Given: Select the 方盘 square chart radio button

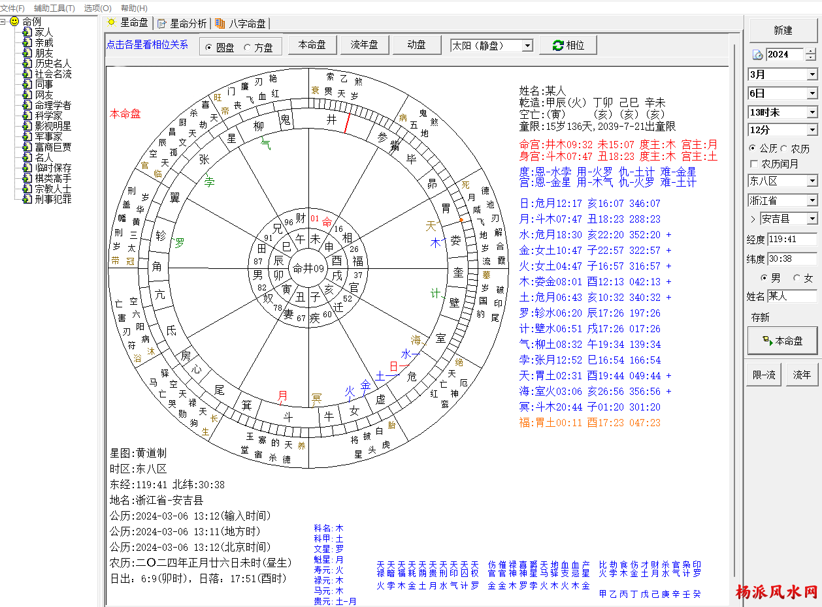Looking at the screenshot, I should (247, 48).
